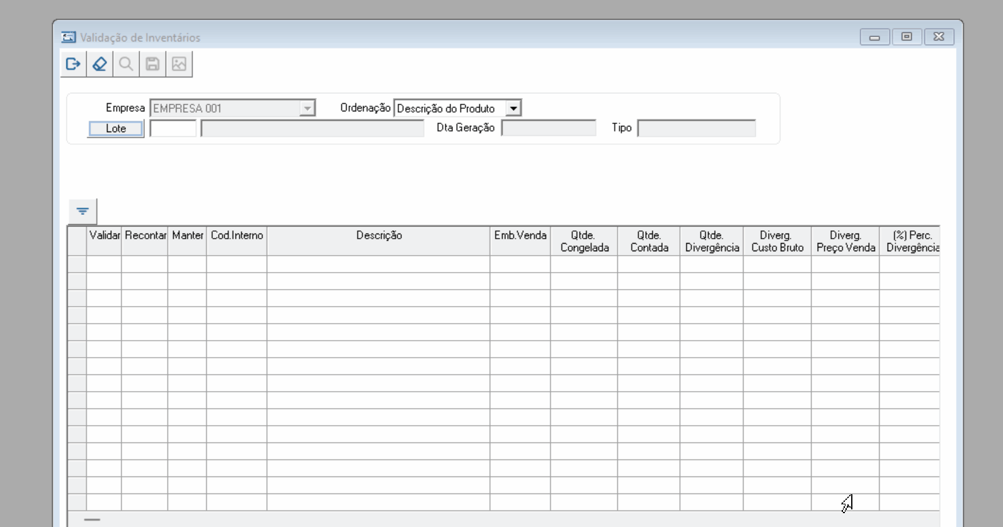Click the eraser clear-fields icon
This screenshot has height=527, width=1003.
click(x=100, y=64)
